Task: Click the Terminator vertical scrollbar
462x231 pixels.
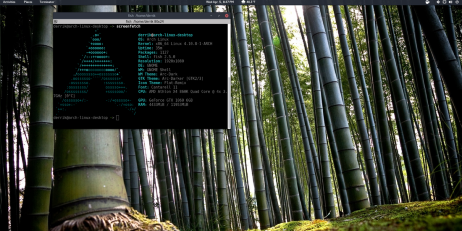Action: coord(229,76)
